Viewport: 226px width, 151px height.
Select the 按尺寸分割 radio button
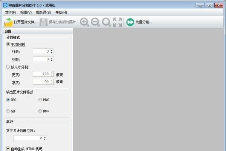(8, 67)
